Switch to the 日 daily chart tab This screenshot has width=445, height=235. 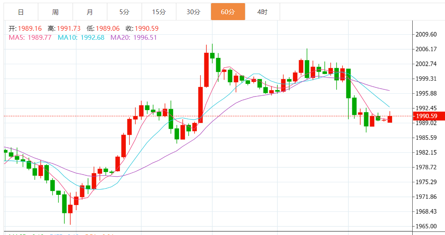tap(21, 12)
